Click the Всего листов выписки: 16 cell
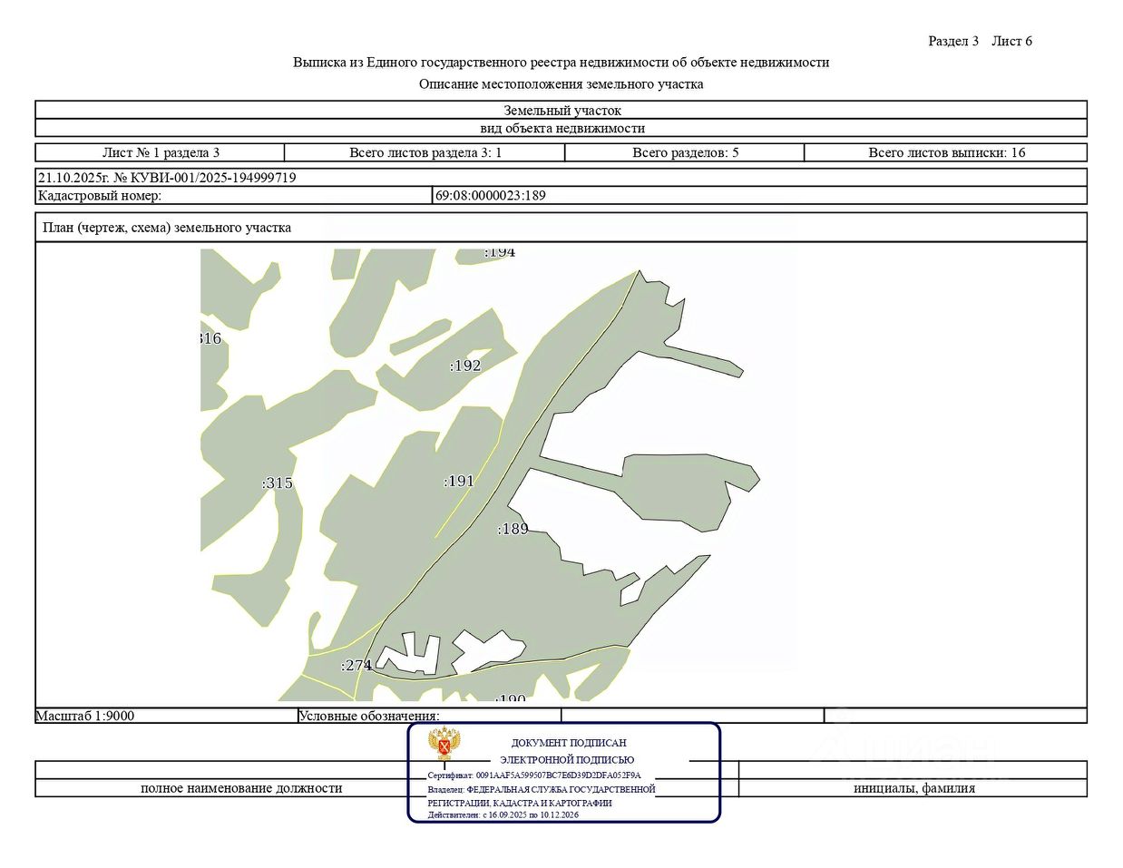 tap(946, 152)
